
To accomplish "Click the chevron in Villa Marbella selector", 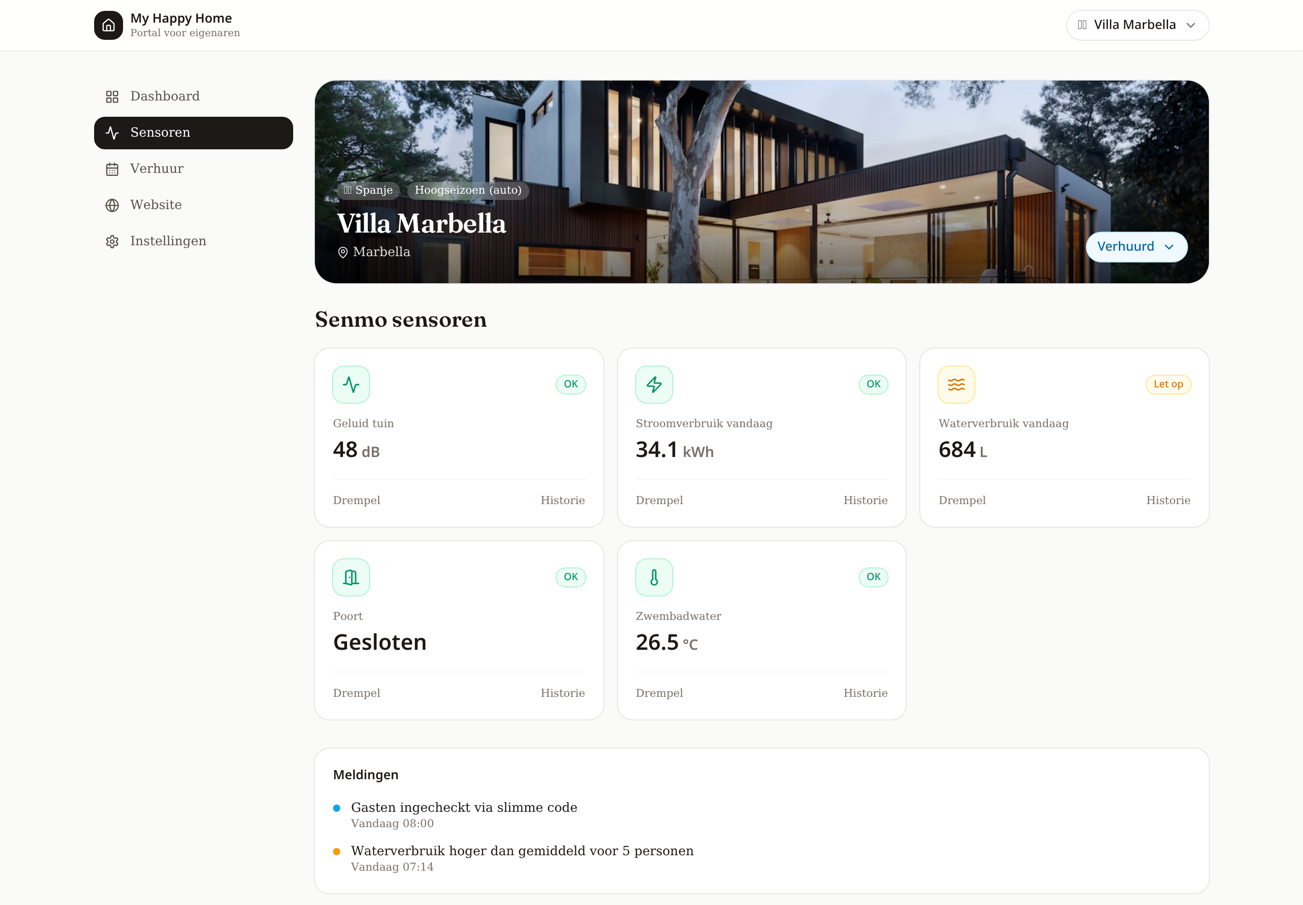I will (x=1191, y=25).
